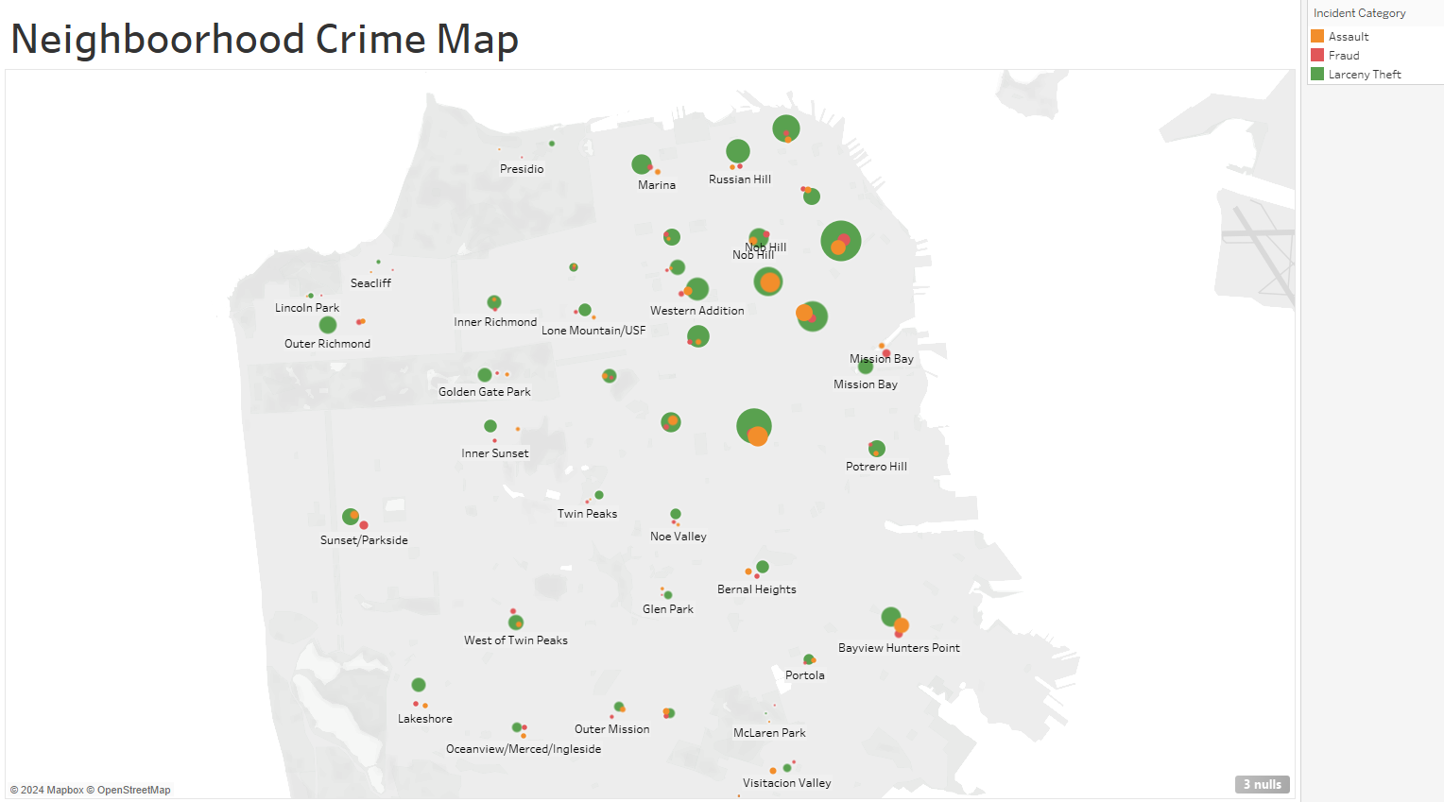Click the Neighboorhood Crime Map title

click(265, 39)
